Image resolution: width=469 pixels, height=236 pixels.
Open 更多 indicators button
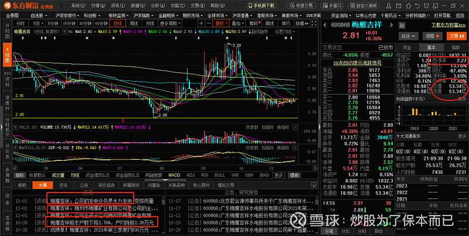[278, 175]
